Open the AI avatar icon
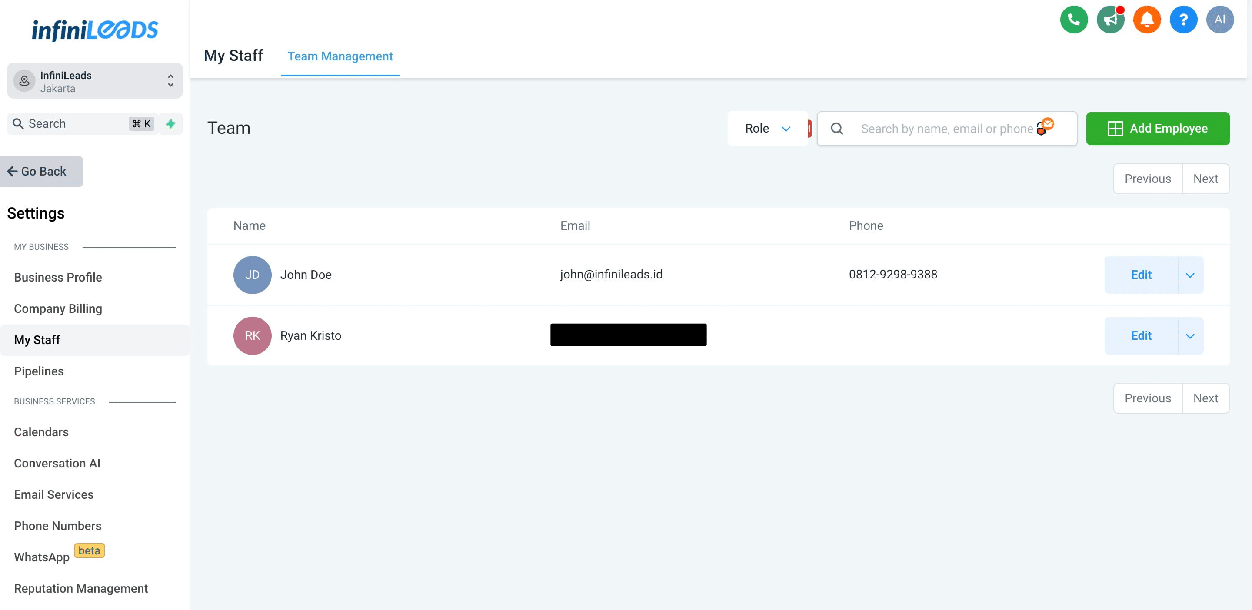Screen dimensions: 1252x610 click(1220, 20)
